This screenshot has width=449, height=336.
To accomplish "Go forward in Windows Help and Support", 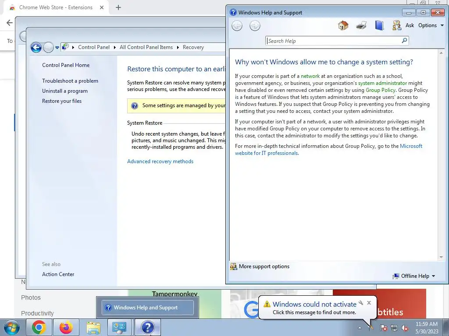I will click(255, 26).
